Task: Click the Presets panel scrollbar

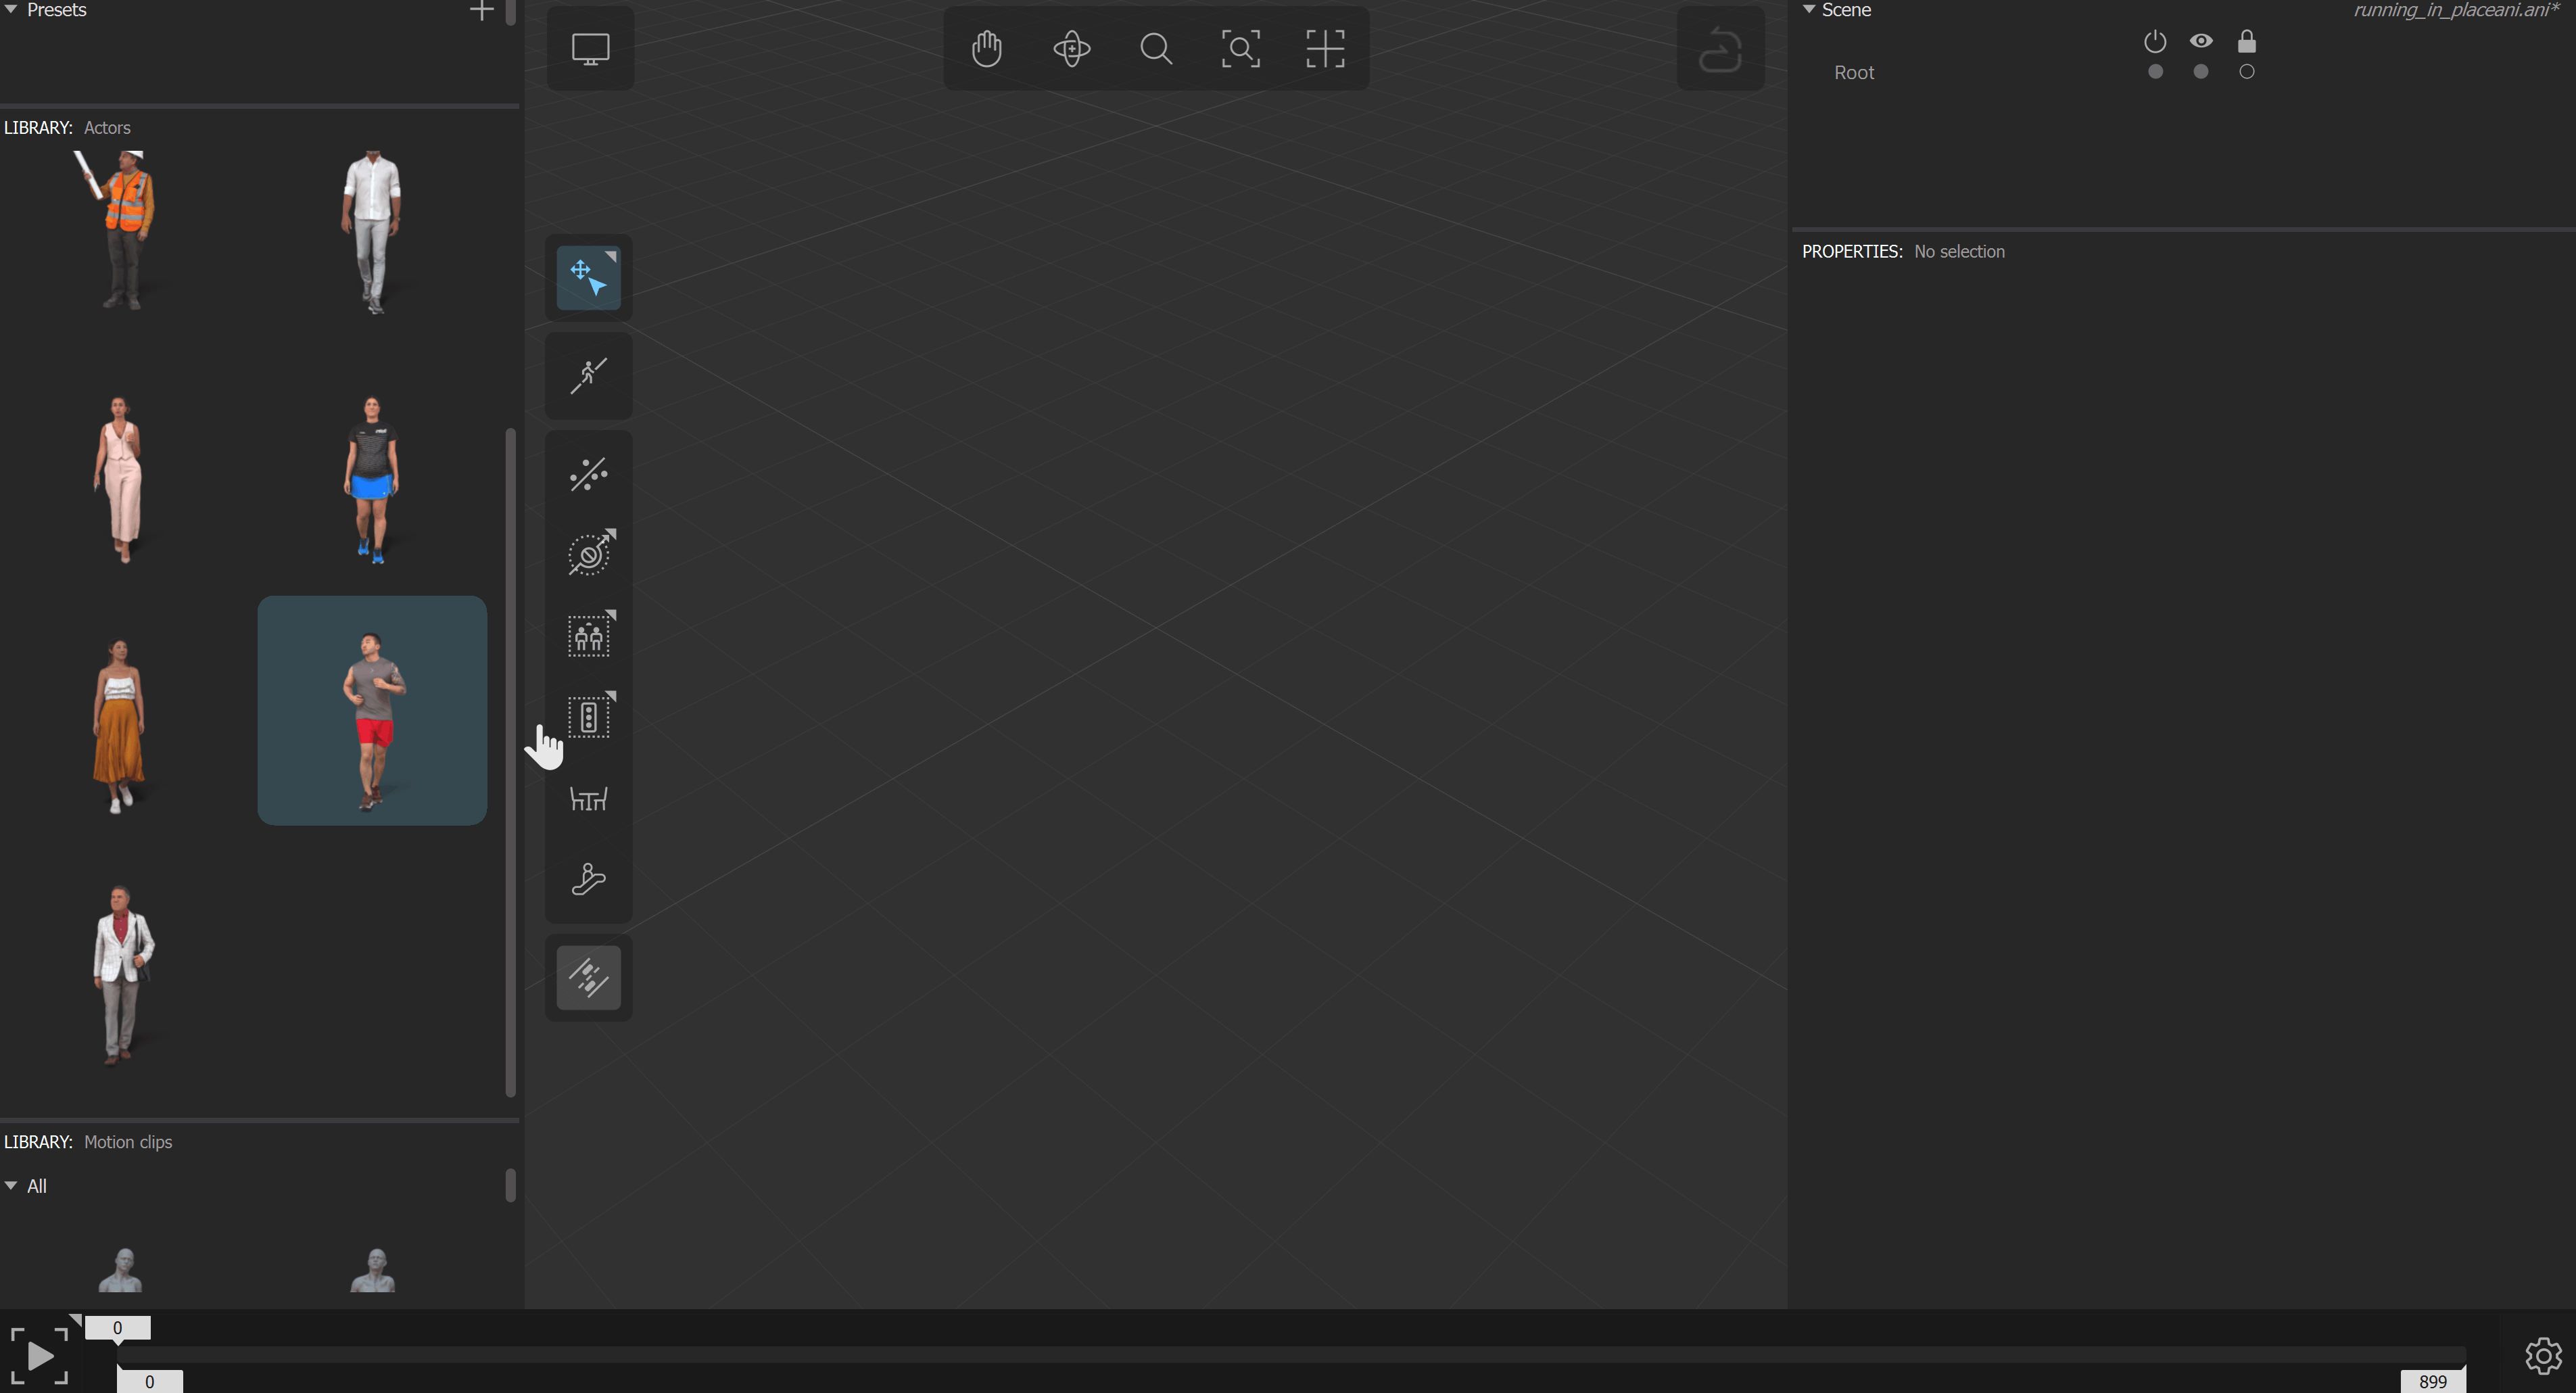Action: point(511,12)
